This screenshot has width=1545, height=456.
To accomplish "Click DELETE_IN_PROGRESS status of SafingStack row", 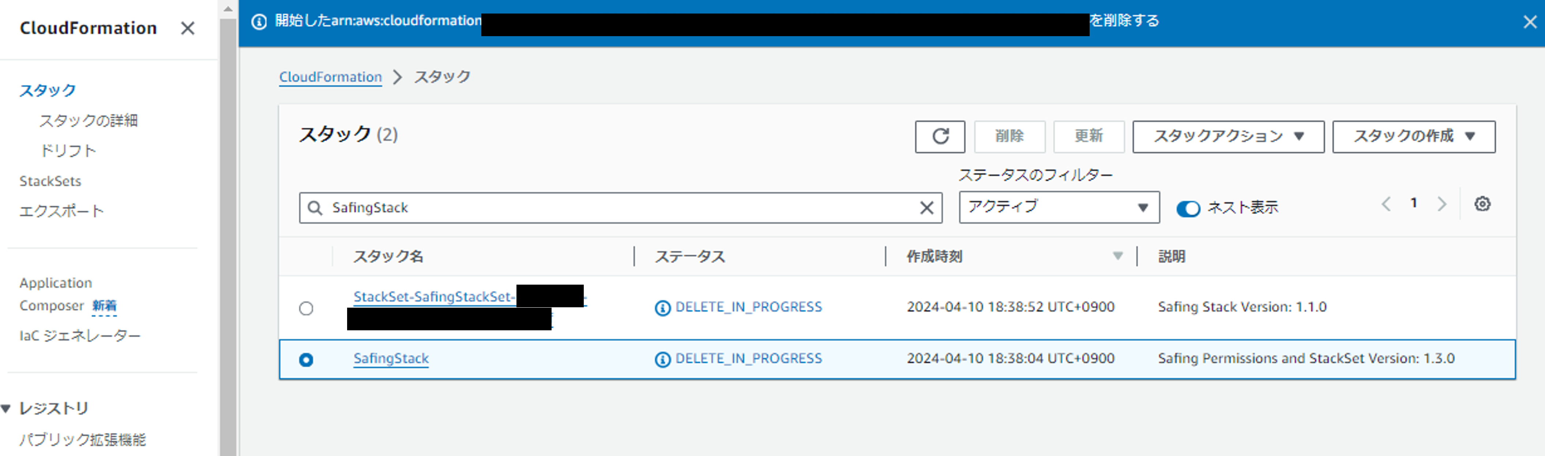I will click(748, 358).
